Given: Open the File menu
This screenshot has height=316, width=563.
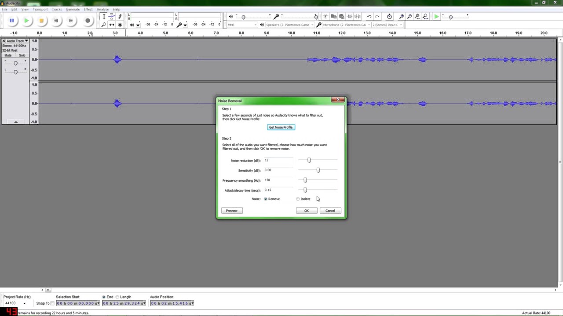Looking at the screenshot, I should (4, 9).
